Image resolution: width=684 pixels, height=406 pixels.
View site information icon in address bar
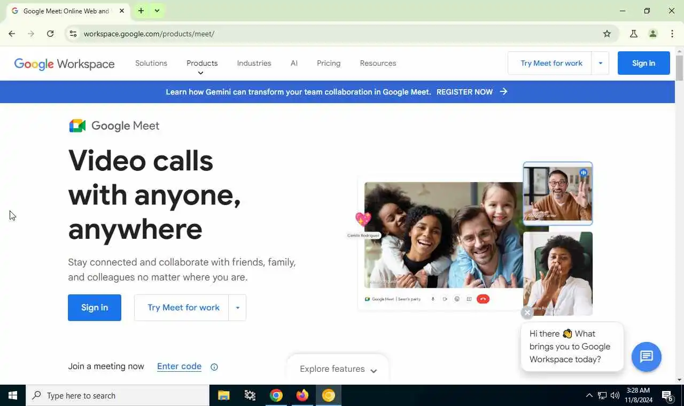click(73, 34)
